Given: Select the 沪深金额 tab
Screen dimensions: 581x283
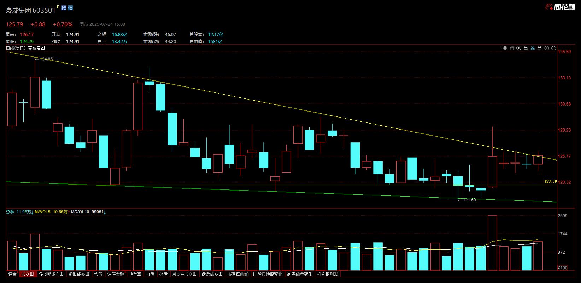Looking at the screenshot, I should (x=116, y=274).
